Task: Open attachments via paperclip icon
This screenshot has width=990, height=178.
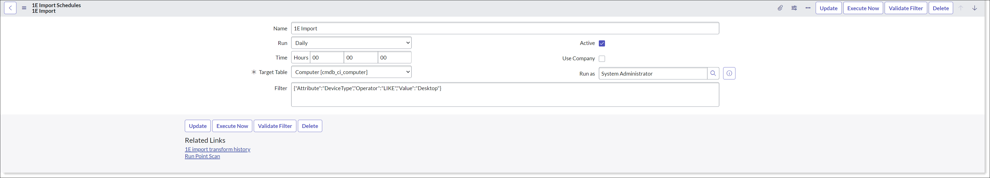Action: (x=780, y=8)
